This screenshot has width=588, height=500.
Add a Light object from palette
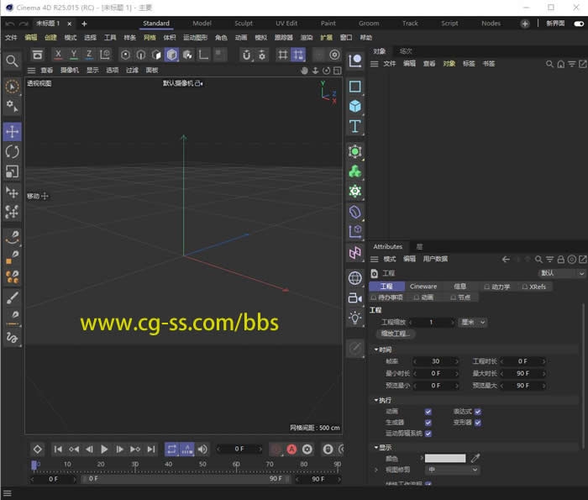[355, 317]
